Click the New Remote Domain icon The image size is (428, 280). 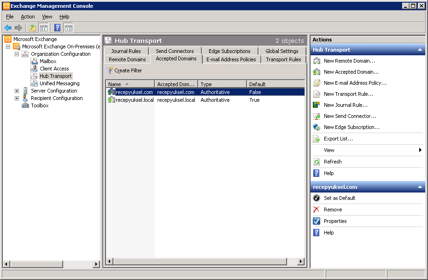pos(317,61)
